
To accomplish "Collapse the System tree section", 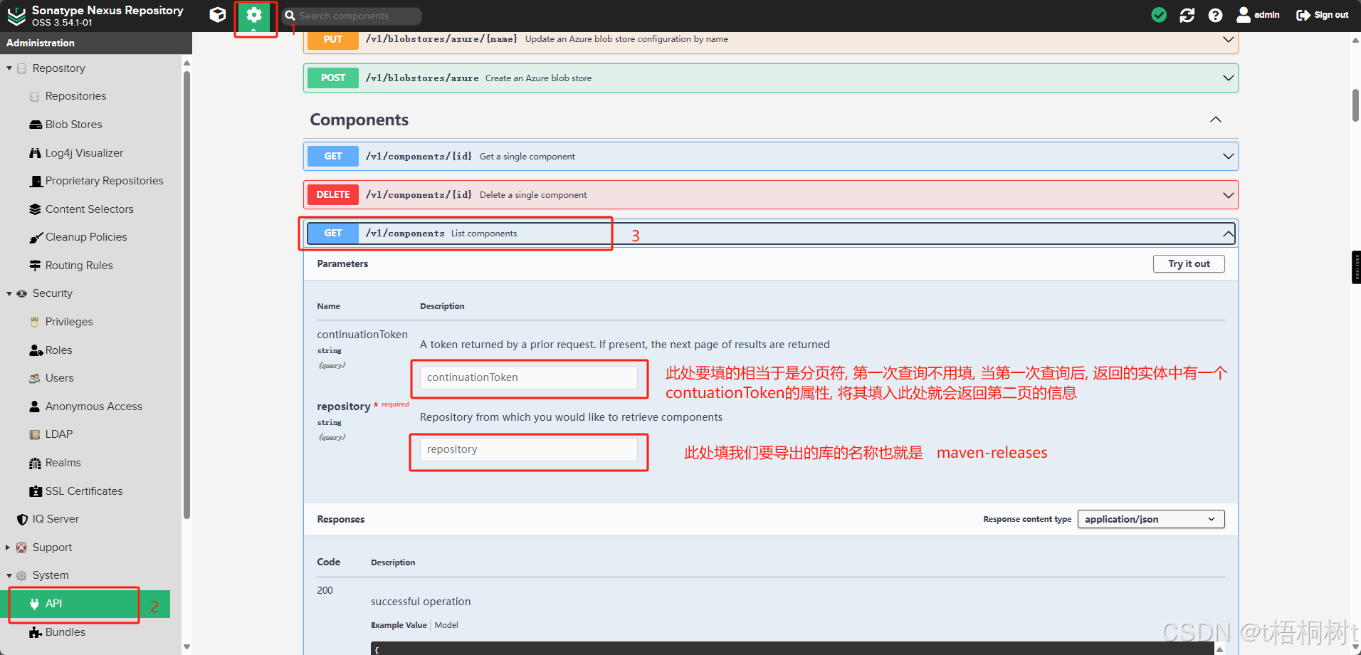I will pos(9,575).
